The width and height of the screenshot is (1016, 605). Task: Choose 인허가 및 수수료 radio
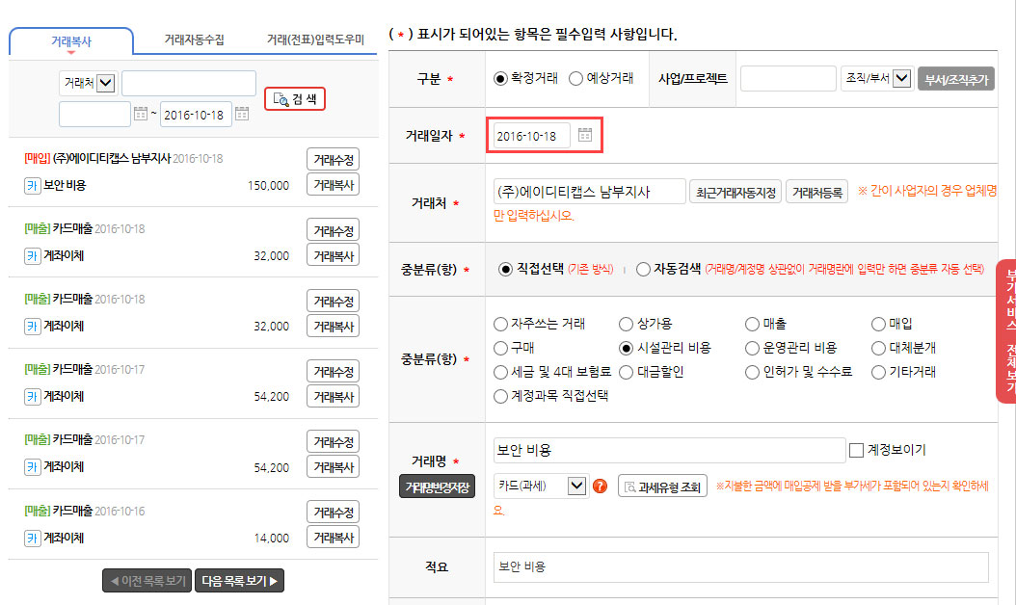(752, 373)
